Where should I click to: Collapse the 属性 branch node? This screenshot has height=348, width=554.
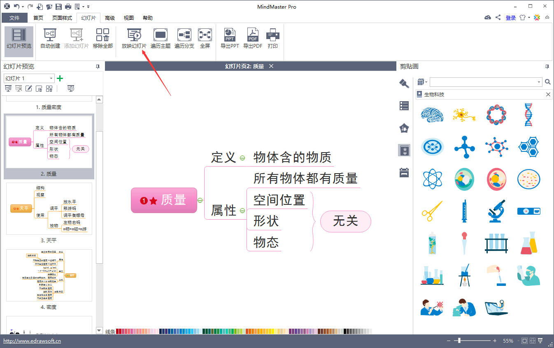coord(242,211)
